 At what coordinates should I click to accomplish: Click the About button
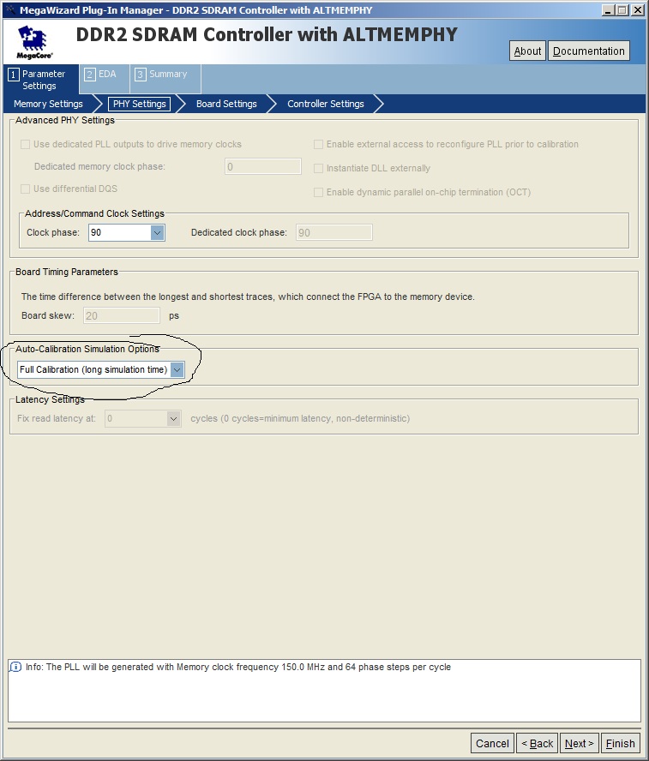pyautogui.click(x=527, y=51)
